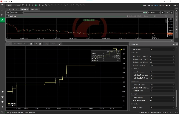This screenshot has height=114, width=179.
Task: Open the topmost Parameters dropdown showing No
Action: tap(162, 49)
